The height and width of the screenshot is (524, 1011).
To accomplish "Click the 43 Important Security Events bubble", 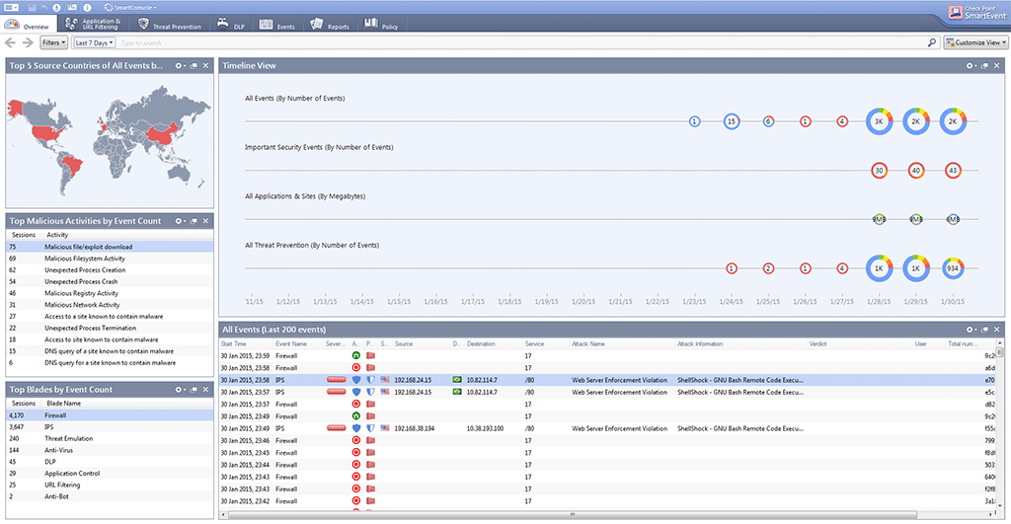I will point(953,170).
